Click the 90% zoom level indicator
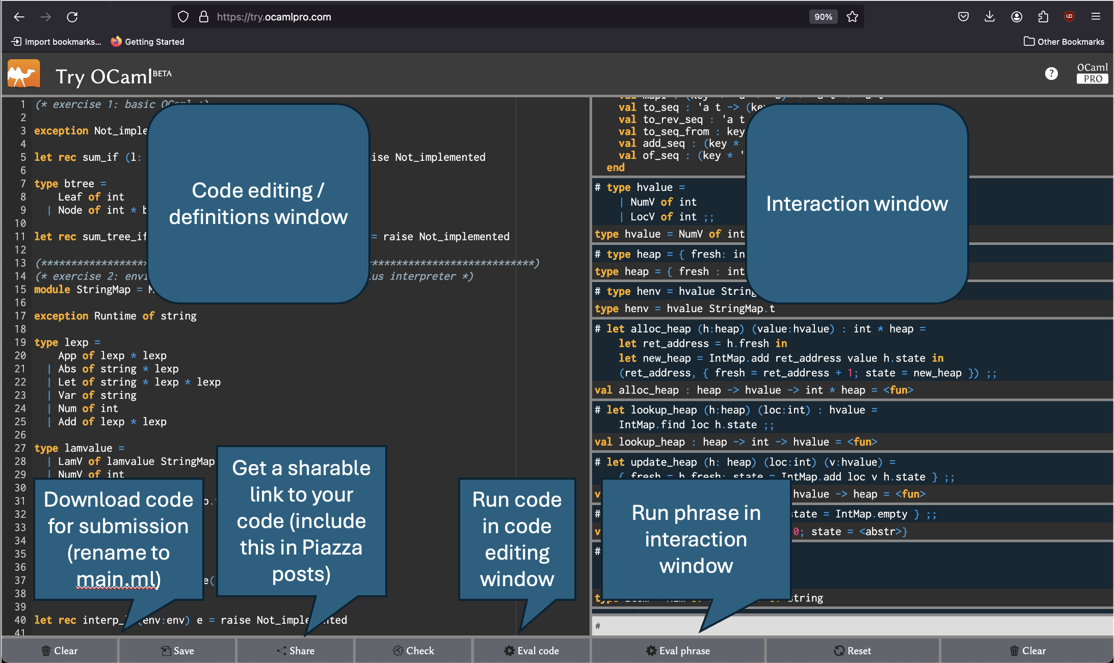The height and width of the screenshot is (663, 1114). coord(823,17)
